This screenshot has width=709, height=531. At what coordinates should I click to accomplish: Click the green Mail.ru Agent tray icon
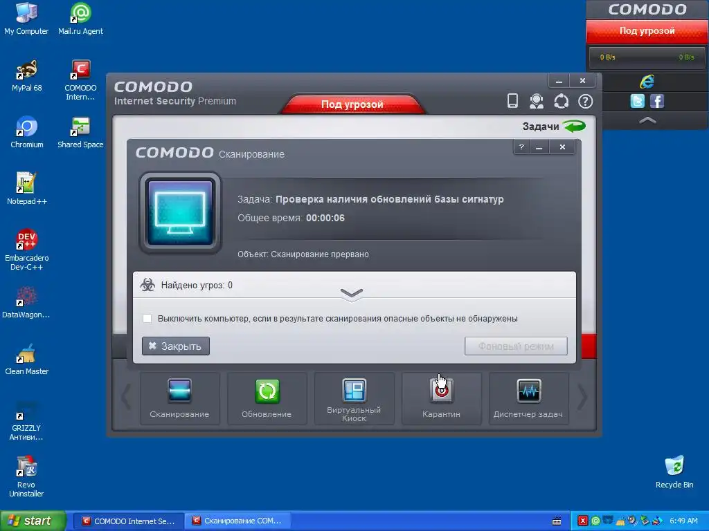point(595,521)
